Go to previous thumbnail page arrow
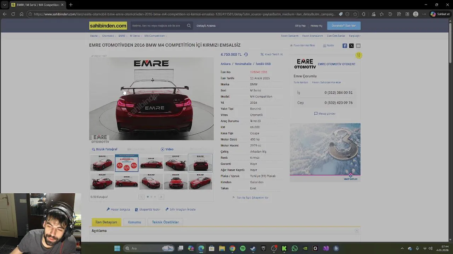 [141, 197]
